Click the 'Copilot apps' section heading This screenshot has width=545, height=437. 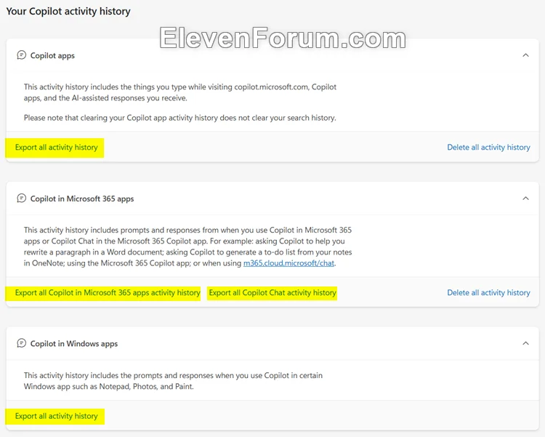52,56
